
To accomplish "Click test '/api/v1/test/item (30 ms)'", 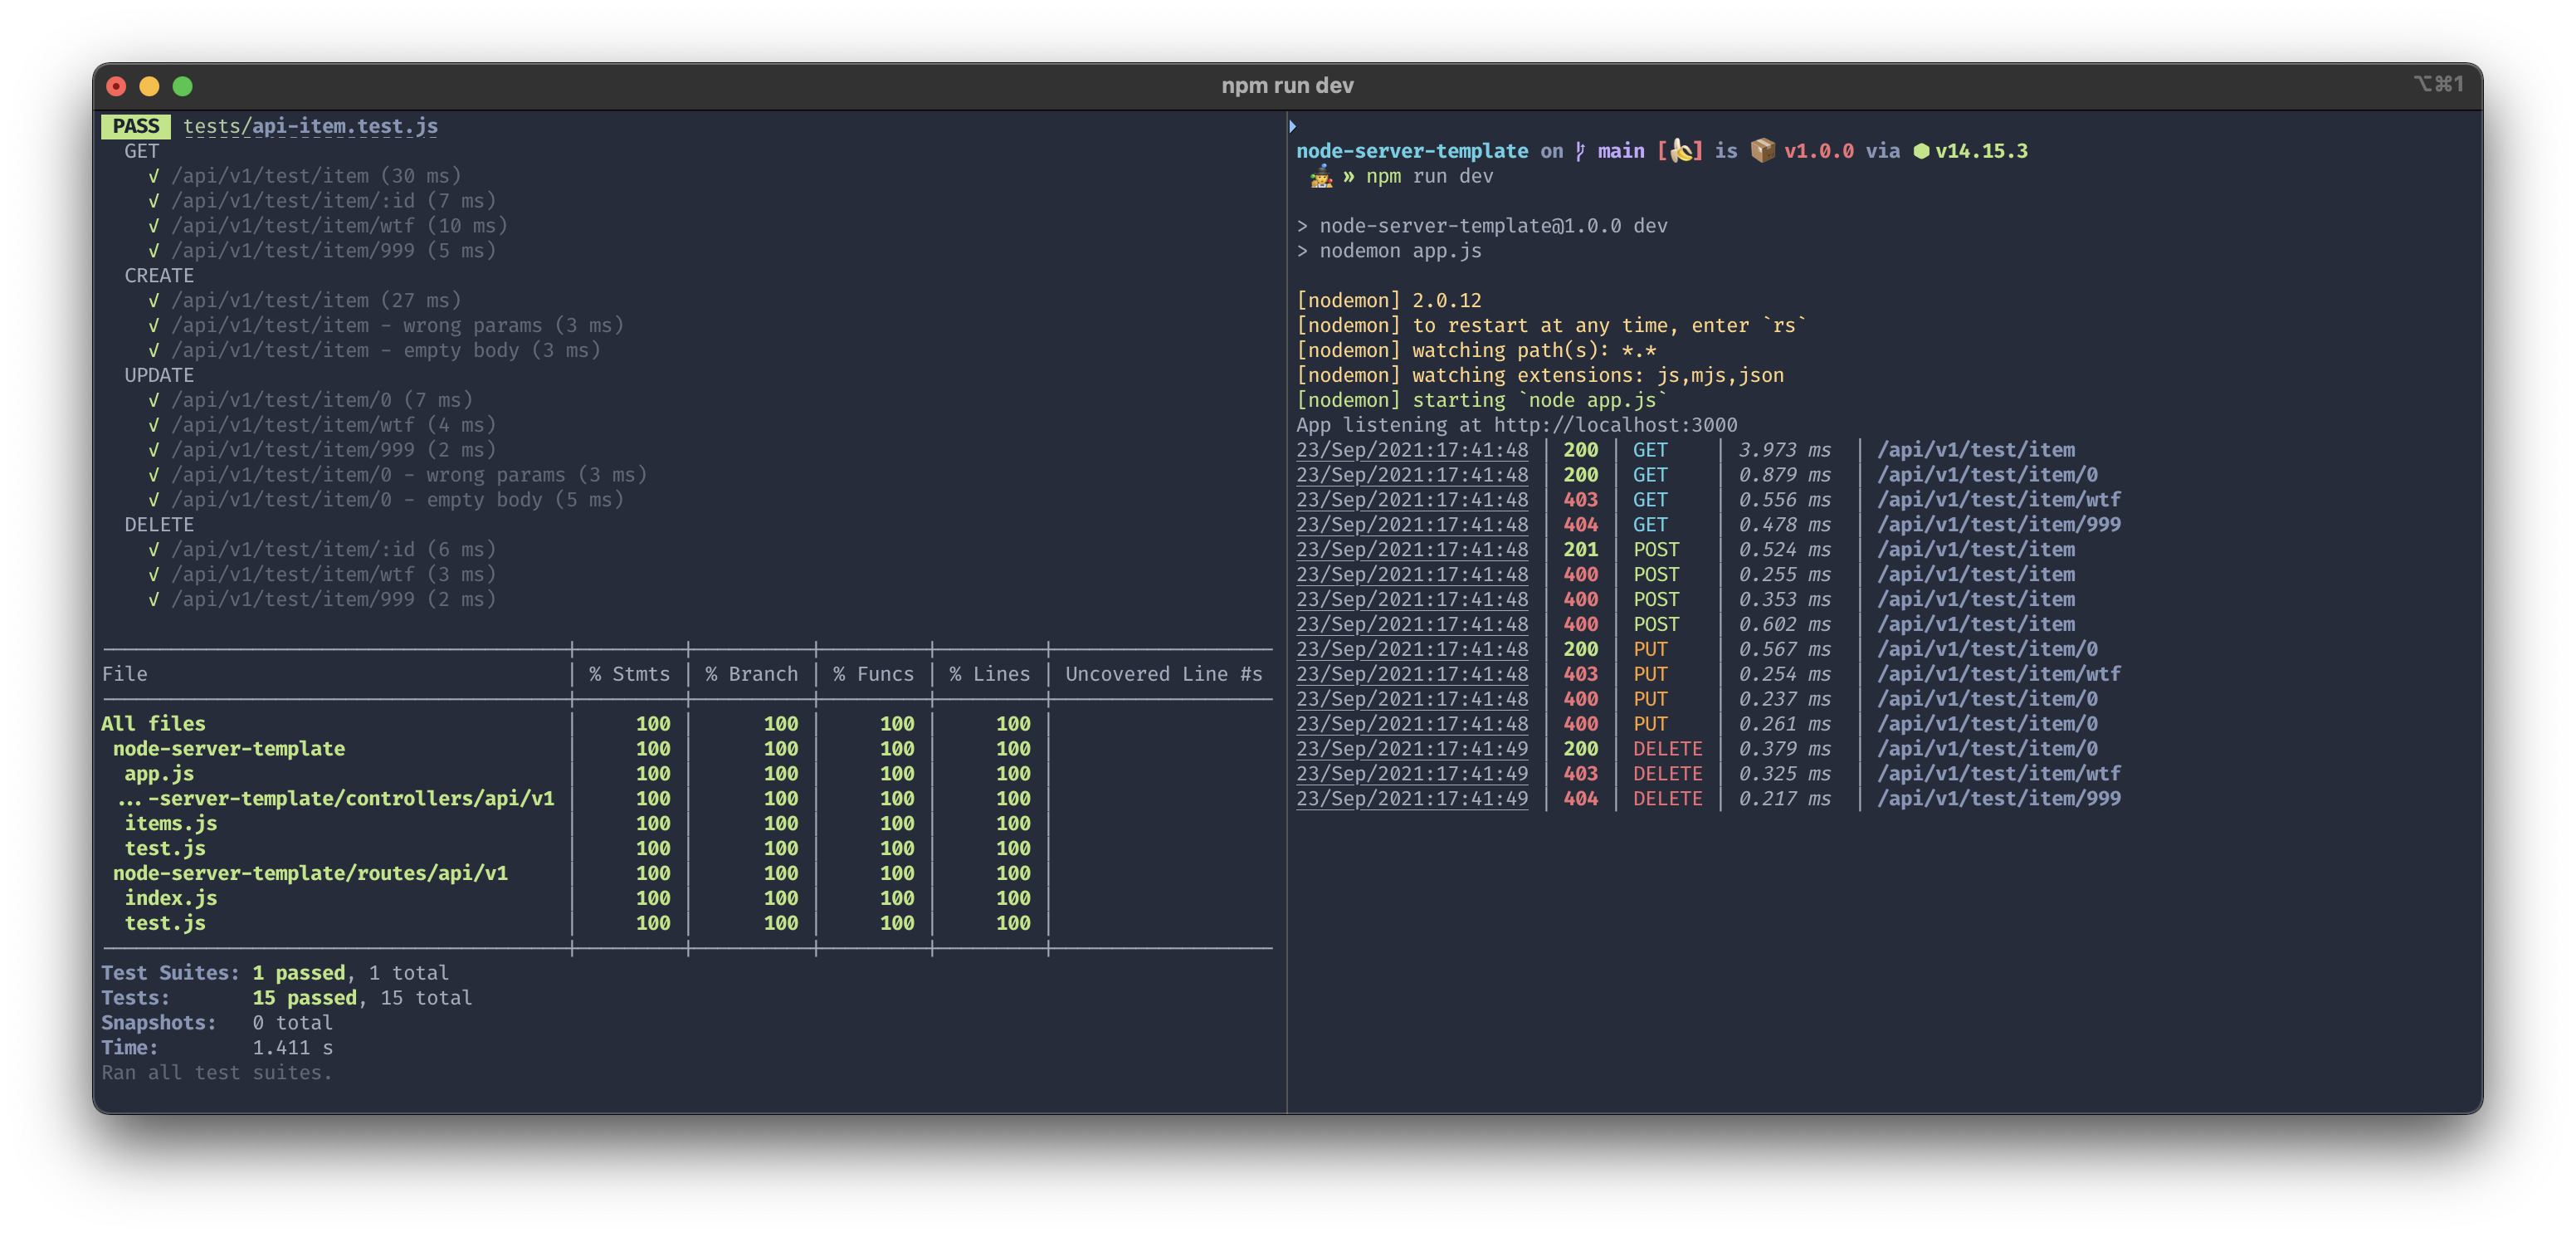I will pyautogui.click(x=316, y=176).
